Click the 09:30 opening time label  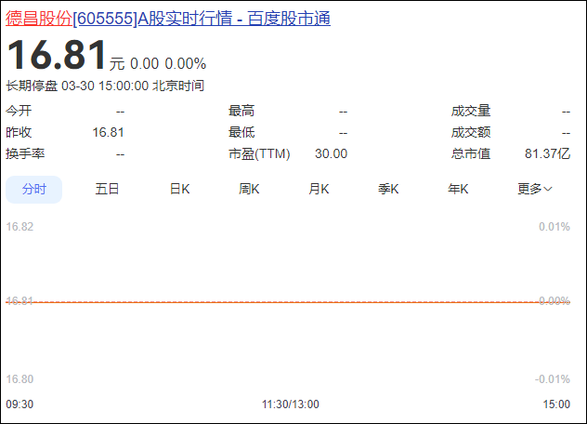pos(20,404)
